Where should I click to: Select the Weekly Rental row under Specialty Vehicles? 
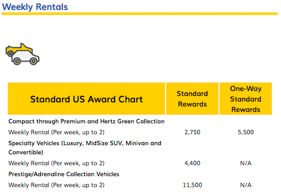[56, 163]
